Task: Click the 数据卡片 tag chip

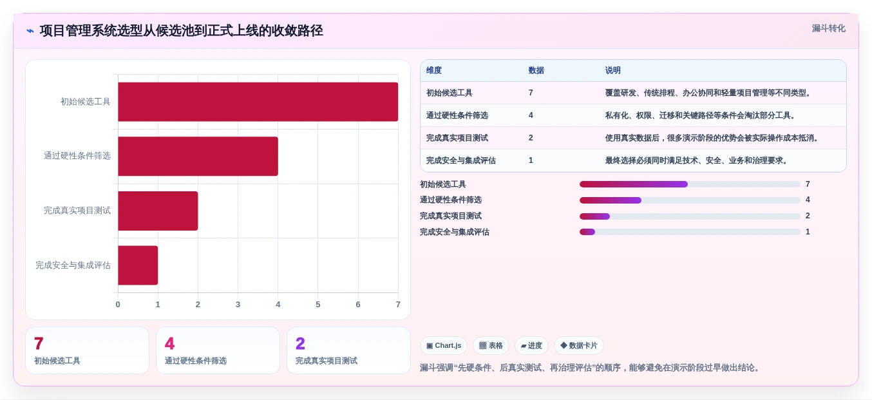Action: click(579, 345)
